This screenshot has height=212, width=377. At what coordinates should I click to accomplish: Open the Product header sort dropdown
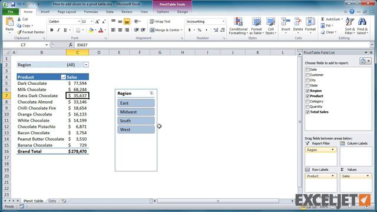coord(63,77)
